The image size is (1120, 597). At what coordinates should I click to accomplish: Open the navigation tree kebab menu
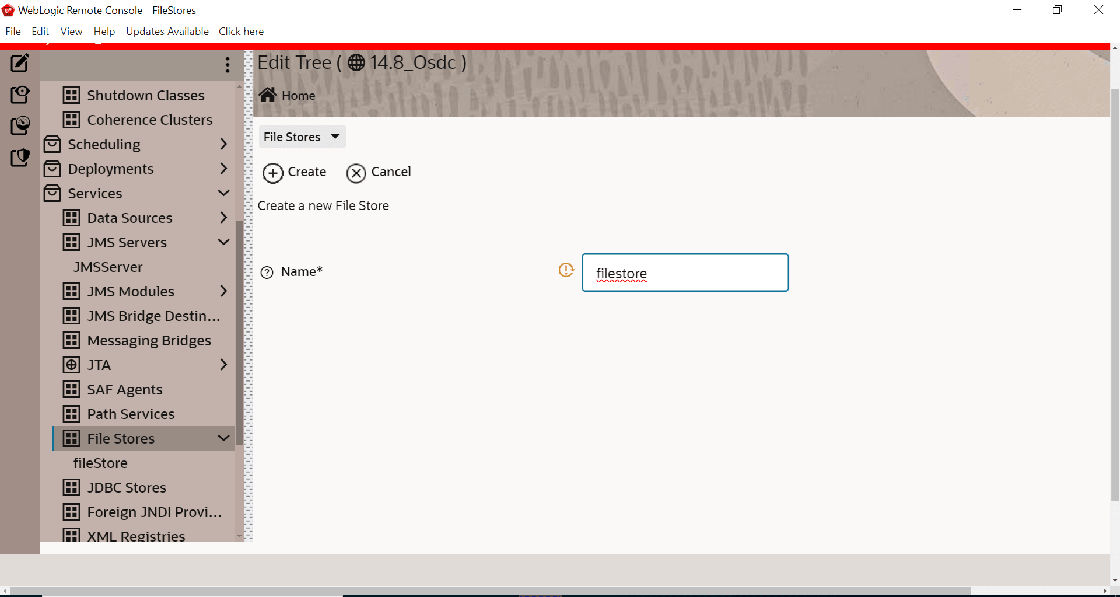228,65
